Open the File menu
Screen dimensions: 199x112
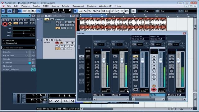pyautogui.click(x=9, y=6)
